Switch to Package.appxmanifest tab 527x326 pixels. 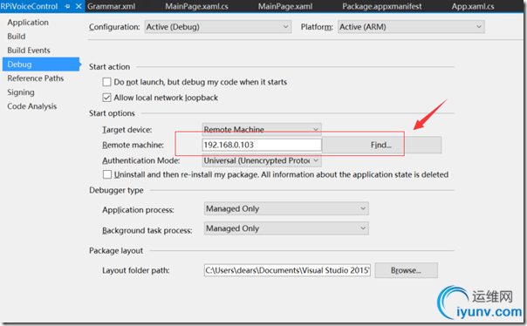coord(382,6)
